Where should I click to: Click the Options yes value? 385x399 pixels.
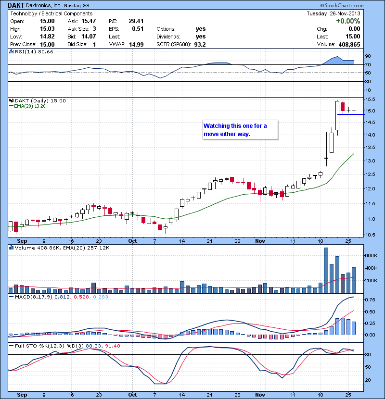201,29
